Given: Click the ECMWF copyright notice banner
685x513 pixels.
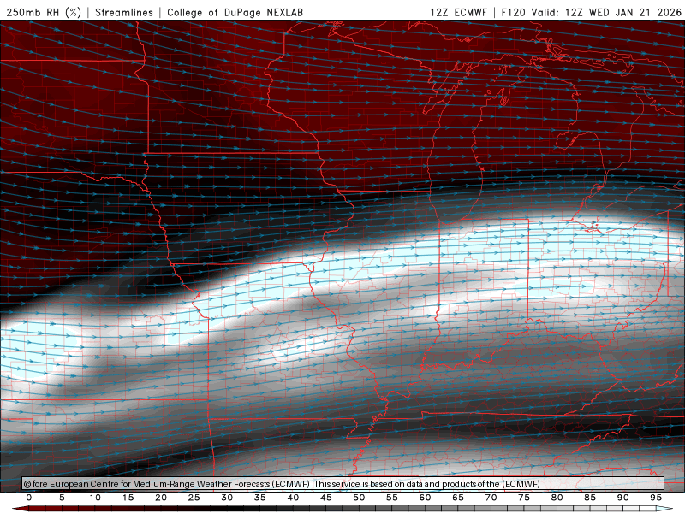Looking at the screenshot, I should point(343,484).
